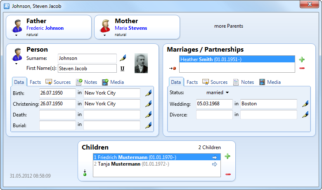Click the edit pen icon for Wedding row

point(305,104)
